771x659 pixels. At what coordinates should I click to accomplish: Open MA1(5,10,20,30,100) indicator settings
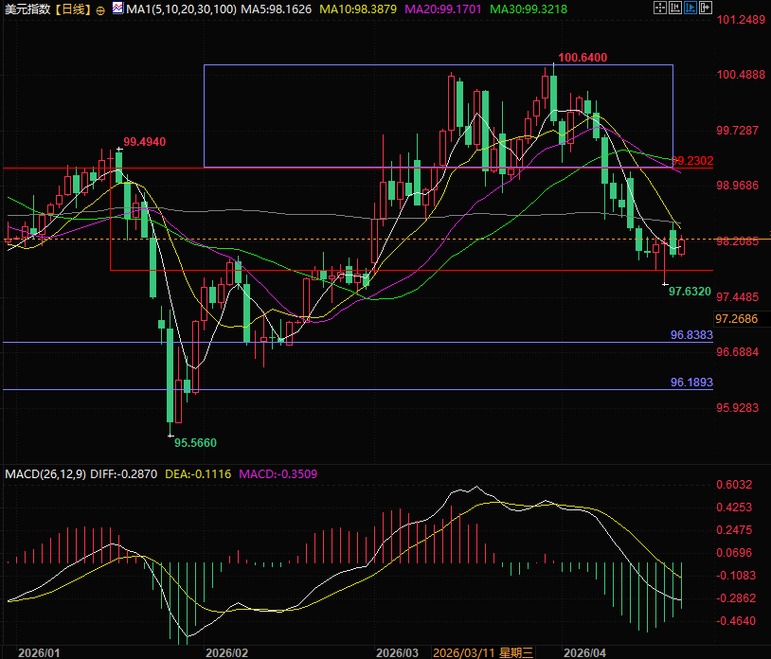tap(174, 9)
